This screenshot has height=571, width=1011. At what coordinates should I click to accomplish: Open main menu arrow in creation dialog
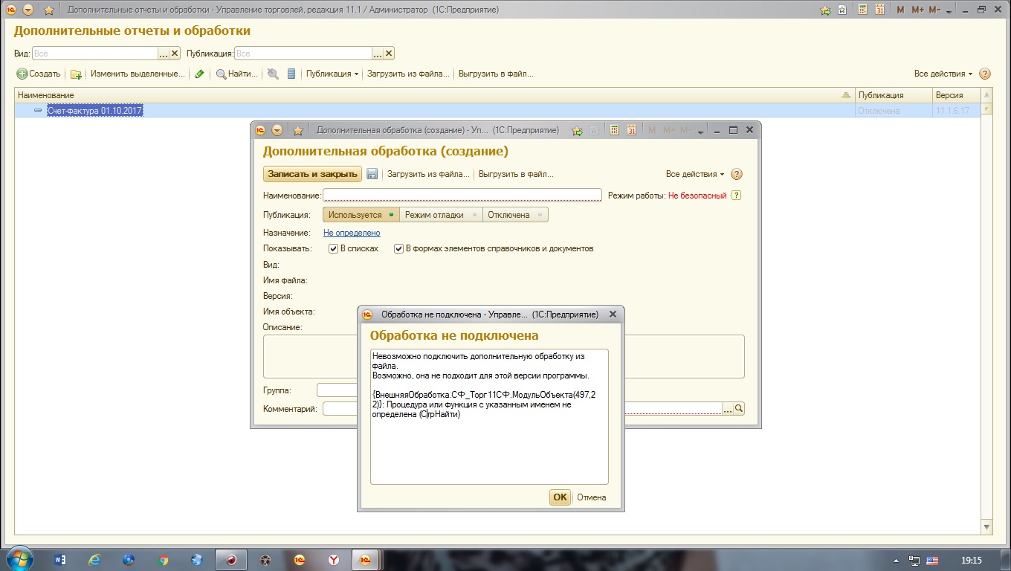[x=277, y=130]
